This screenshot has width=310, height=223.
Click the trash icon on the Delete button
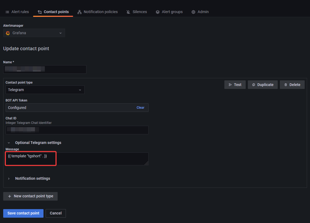click(286, 85)
